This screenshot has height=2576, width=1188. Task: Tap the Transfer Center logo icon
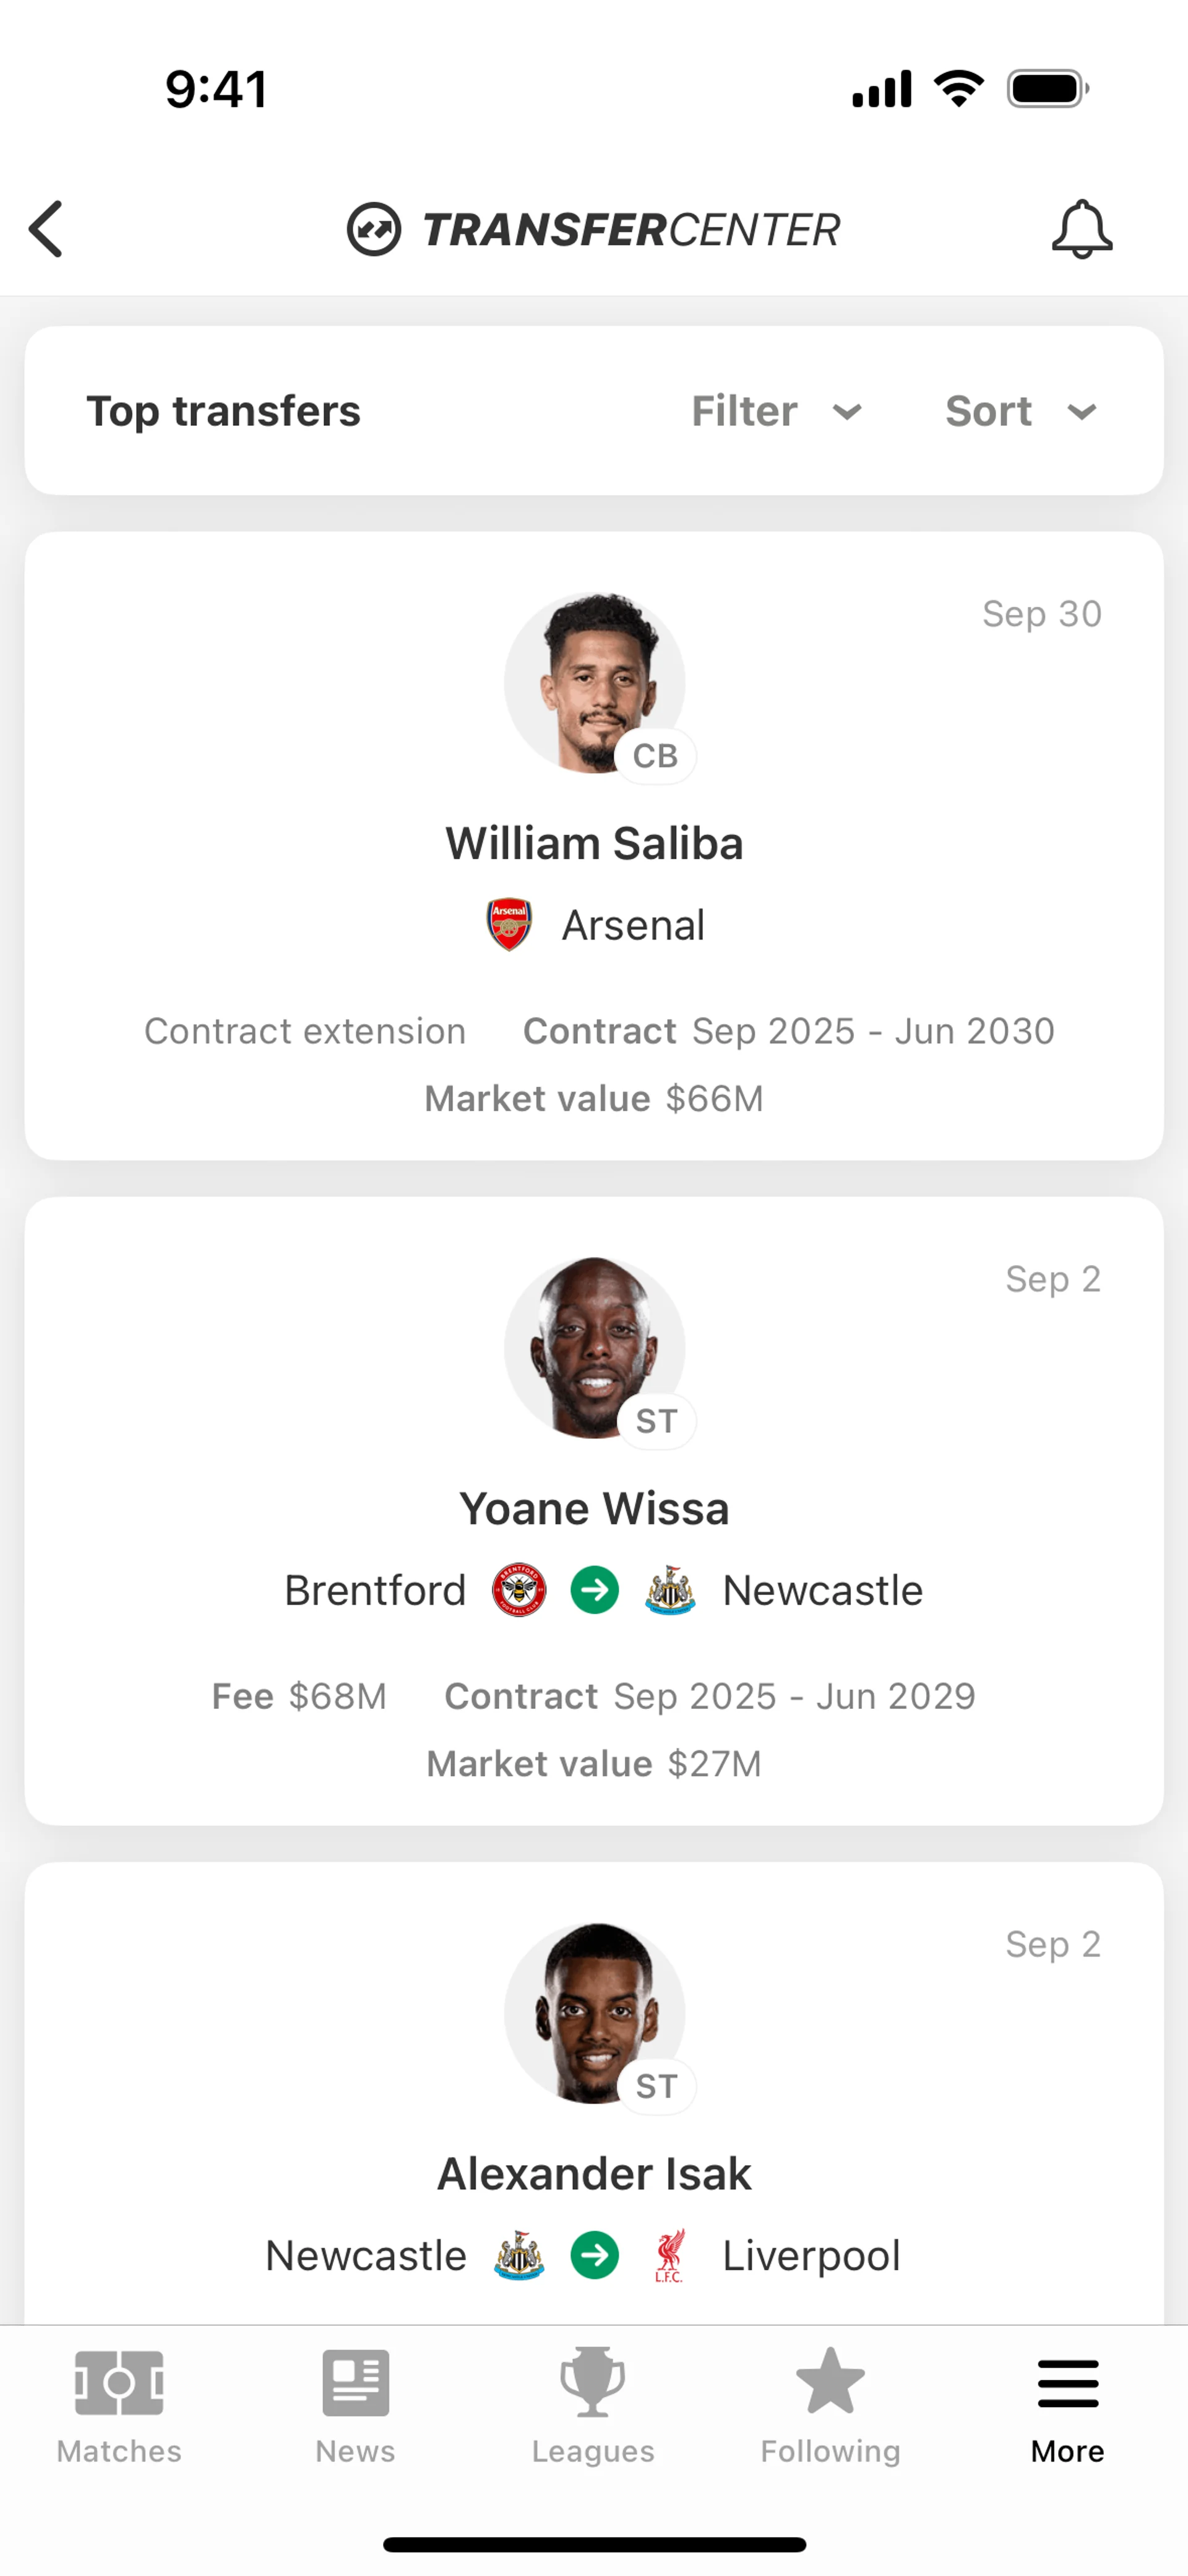click(x=374, y=229)
